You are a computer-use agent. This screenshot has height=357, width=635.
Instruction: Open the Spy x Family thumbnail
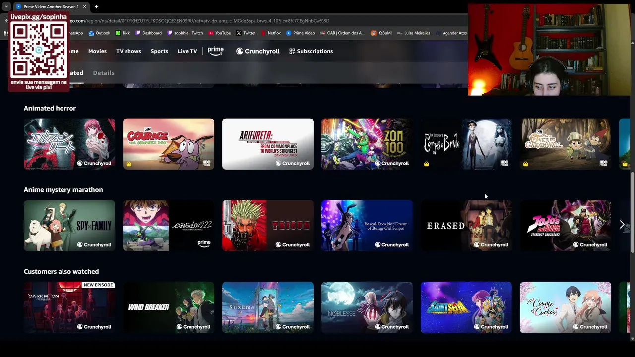(x=69, y=226)
